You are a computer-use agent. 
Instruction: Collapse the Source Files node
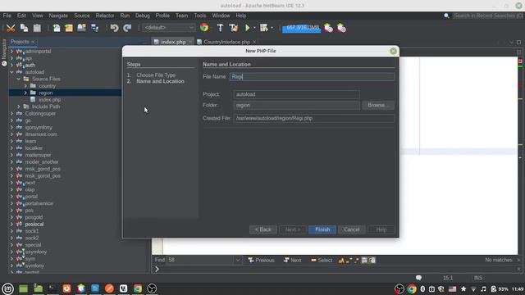coord(18,79)
